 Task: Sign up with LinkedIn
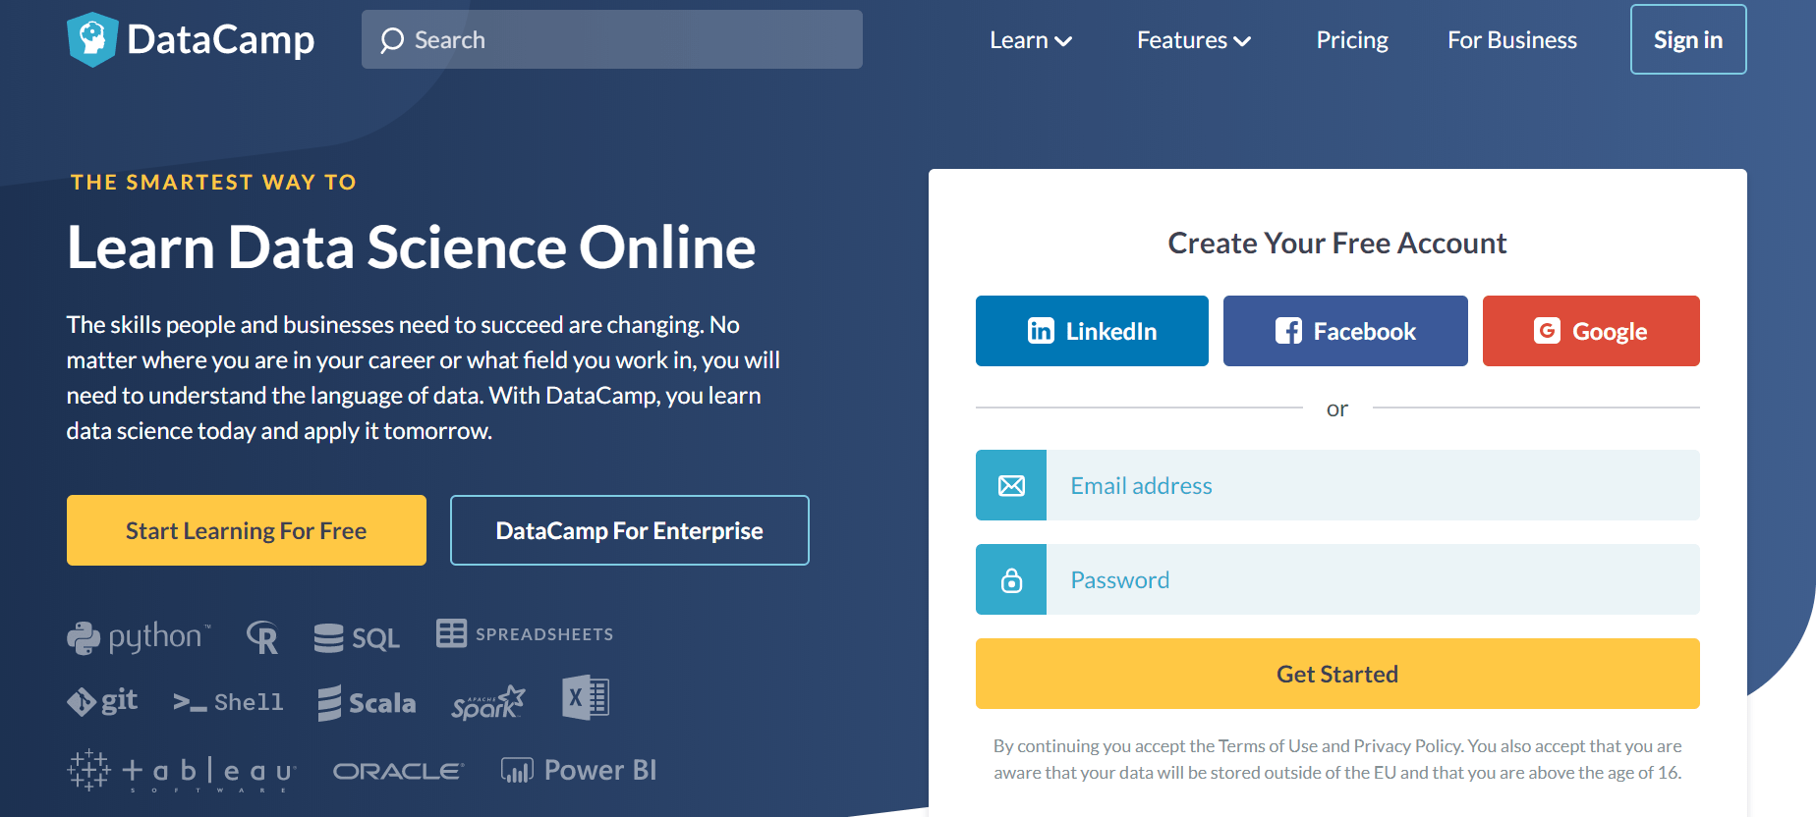click(1092, 331)
